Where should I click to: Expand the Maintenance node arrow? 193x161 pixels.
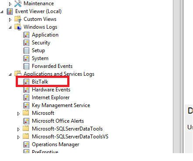(10, 4)
